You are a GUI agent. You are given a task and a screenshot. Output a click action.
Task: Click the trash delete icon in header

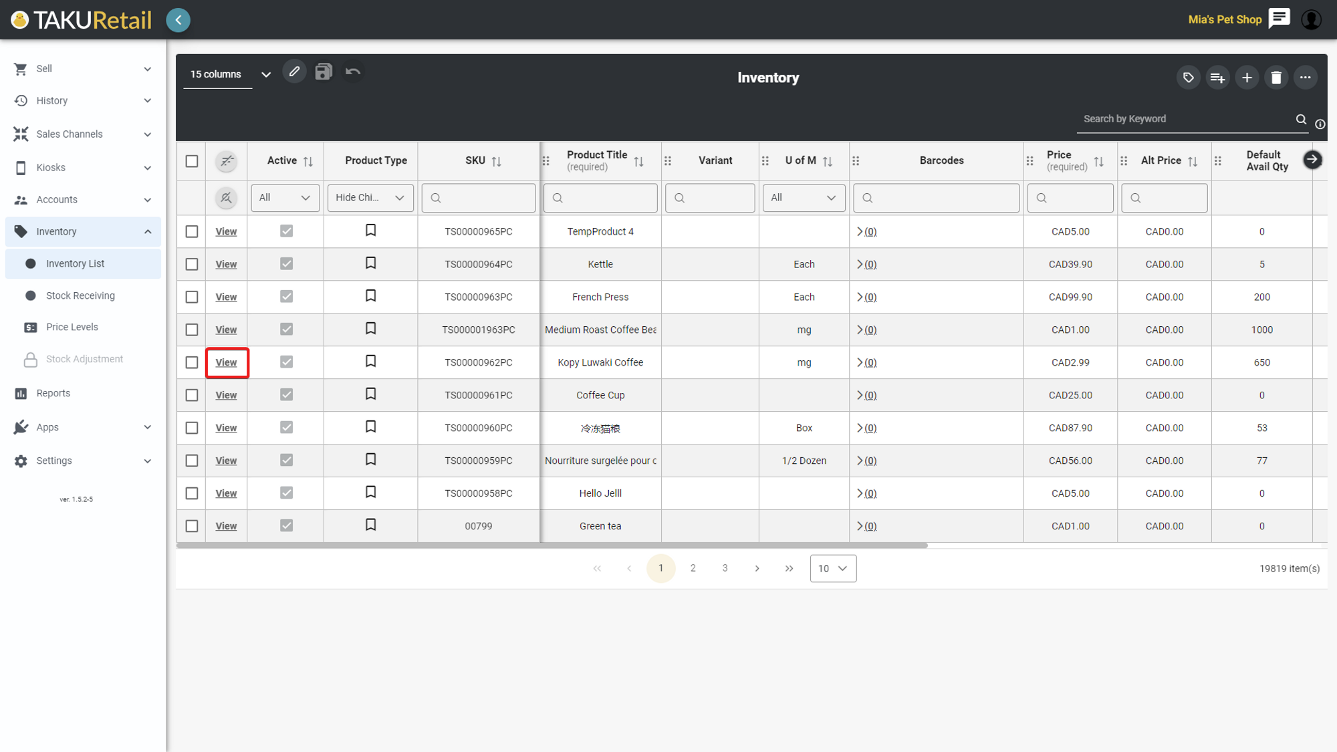click(x=1276, y=78)
